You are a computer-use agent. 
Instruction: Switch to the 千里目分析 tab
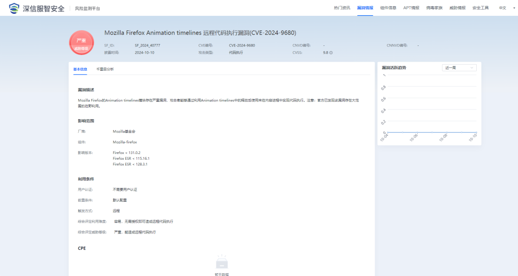pyautogui.click(x=105, y=69)
